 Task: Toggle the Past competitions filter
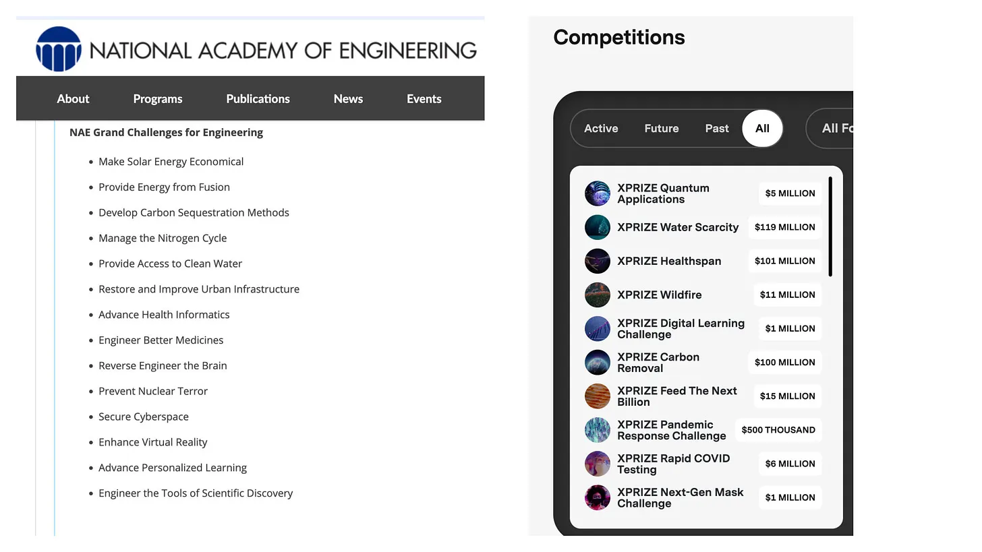716,128
